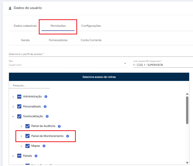Uncheck the Mapas checkbox
This screenshot has height=166, width=193.
click(27, 146)
